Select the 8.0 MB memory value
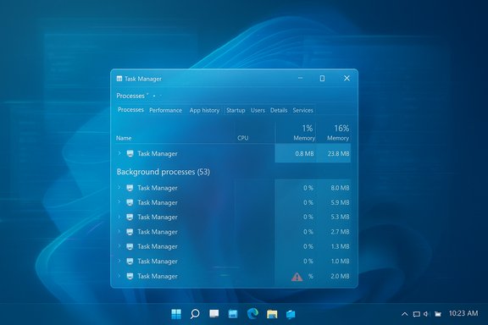 pos(340,188)
